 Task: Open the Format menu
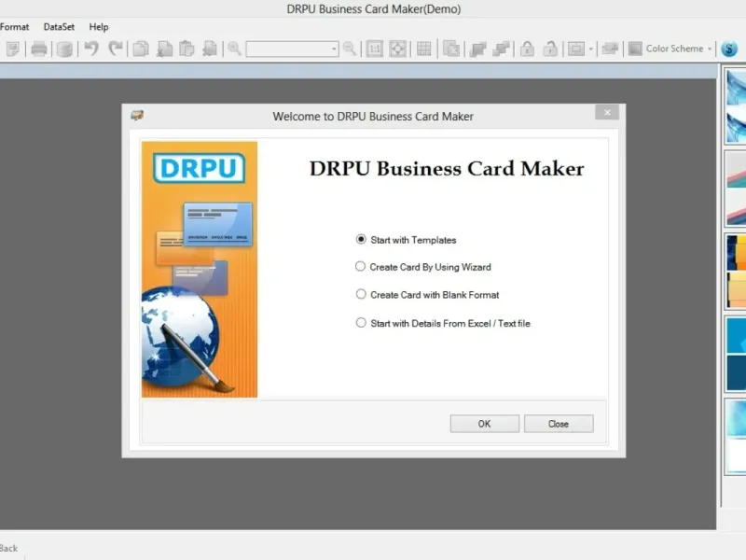14,27
